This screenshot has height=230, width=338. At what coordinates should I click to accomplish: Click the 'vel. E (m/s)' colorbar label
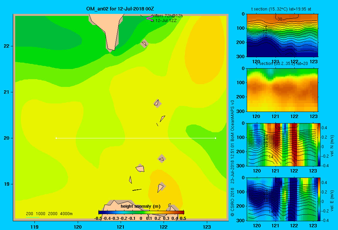(332, 201)
